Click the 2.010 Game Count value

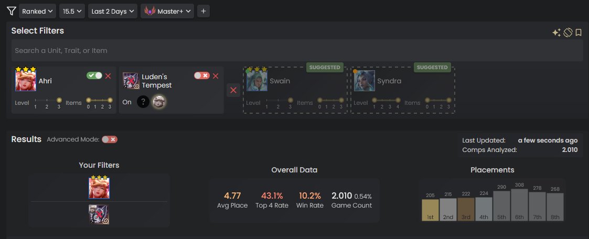click(x=342, y=196)
